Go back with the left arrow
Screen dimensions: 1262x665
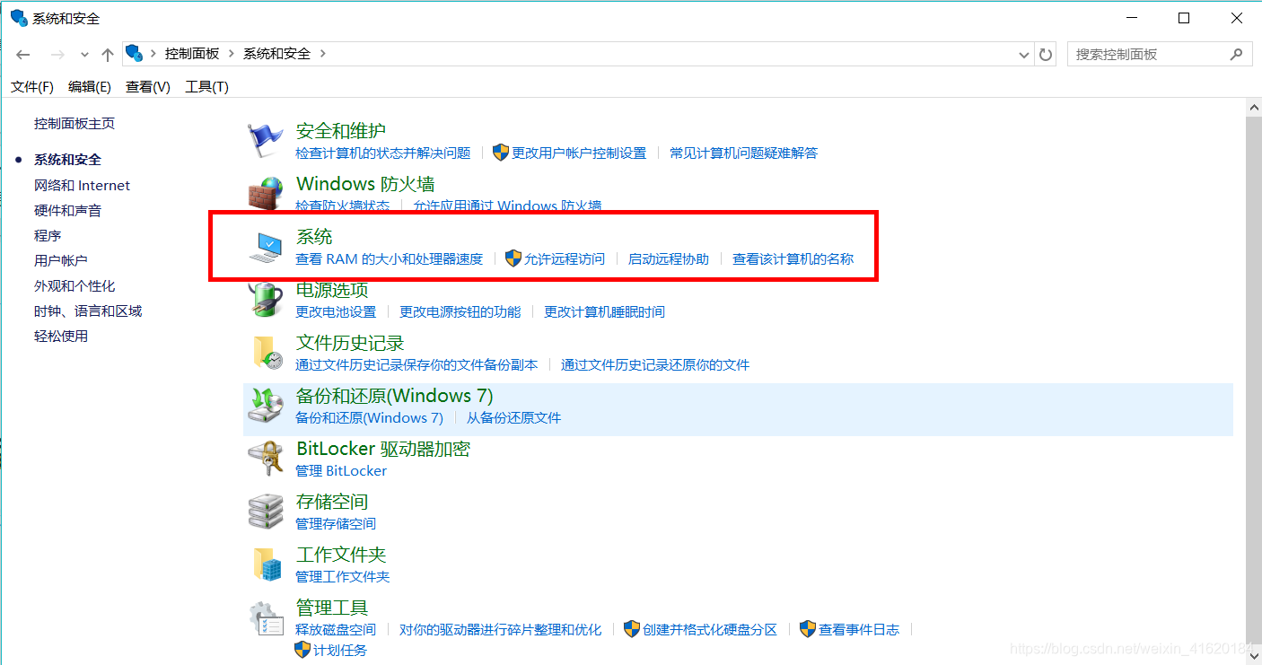23,55
